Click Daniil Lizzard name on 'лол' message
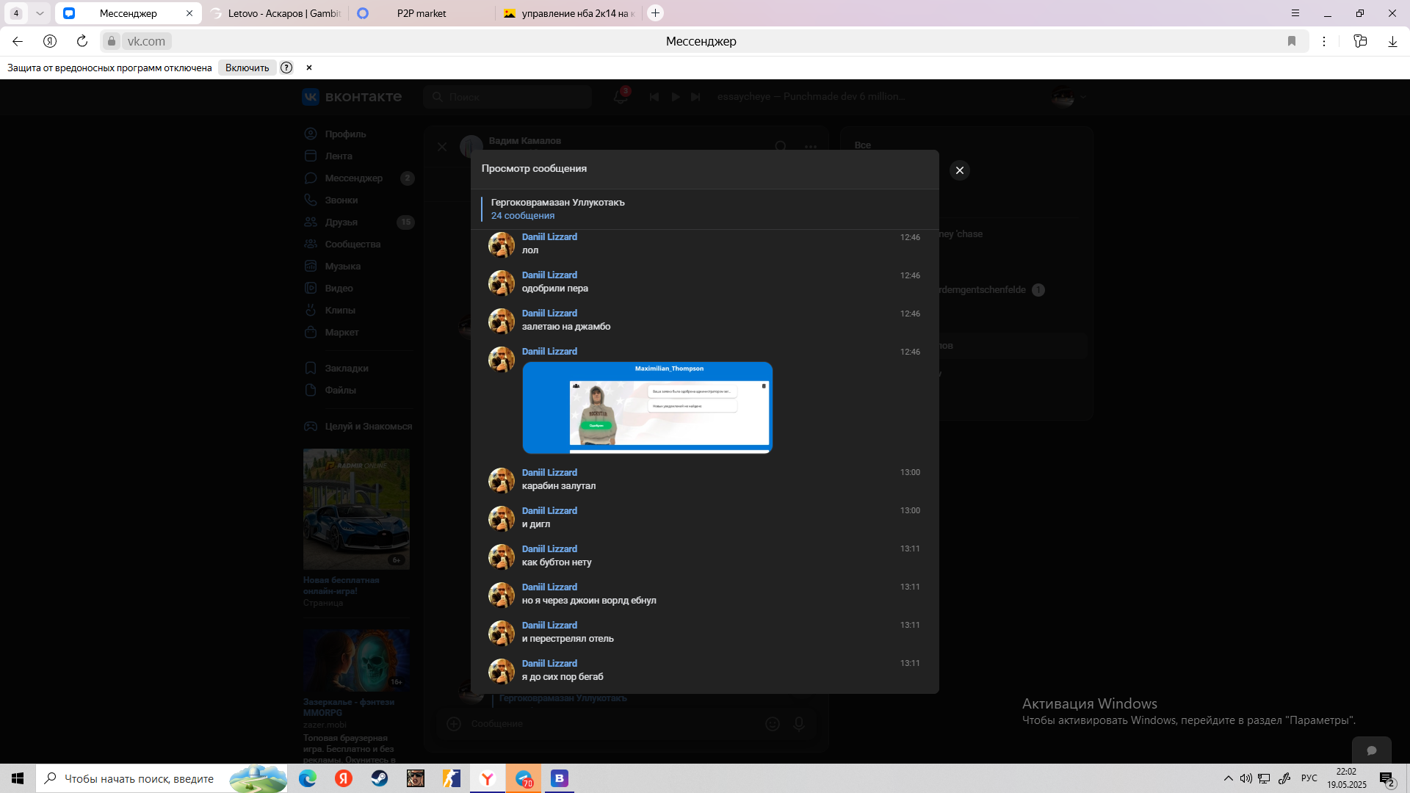This screenshot has height=793, width=1410. click(549, 236)
